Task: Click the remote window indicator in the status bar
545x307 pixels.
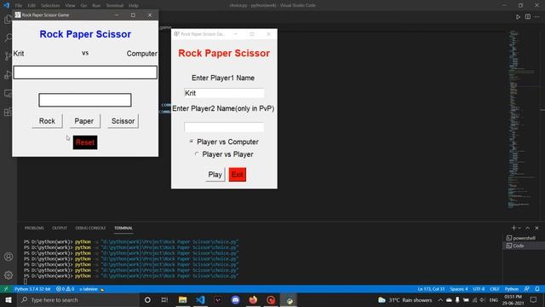Action: 6,289
